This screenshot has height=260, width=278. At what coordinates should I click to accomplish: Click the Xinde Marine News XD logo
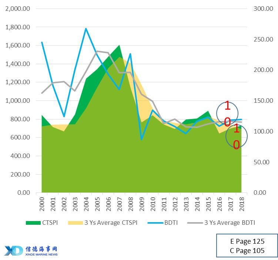14,250
